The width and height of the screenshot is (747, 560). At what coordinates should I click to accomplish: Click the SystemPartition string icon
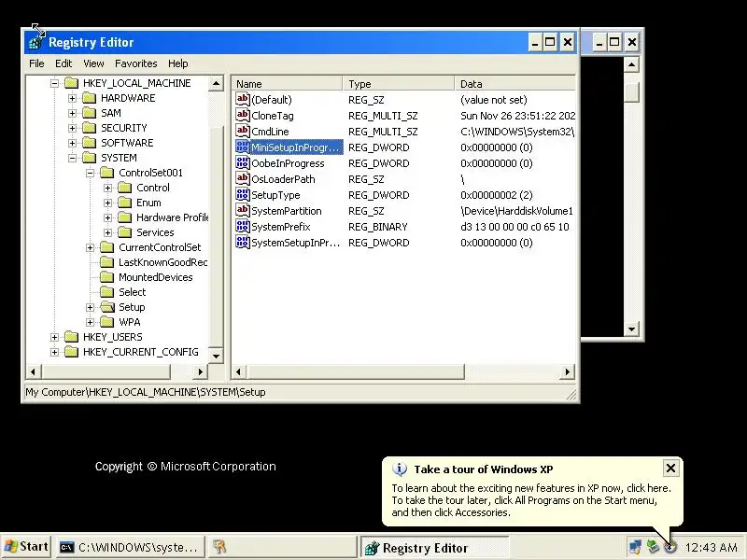(243, 211)
